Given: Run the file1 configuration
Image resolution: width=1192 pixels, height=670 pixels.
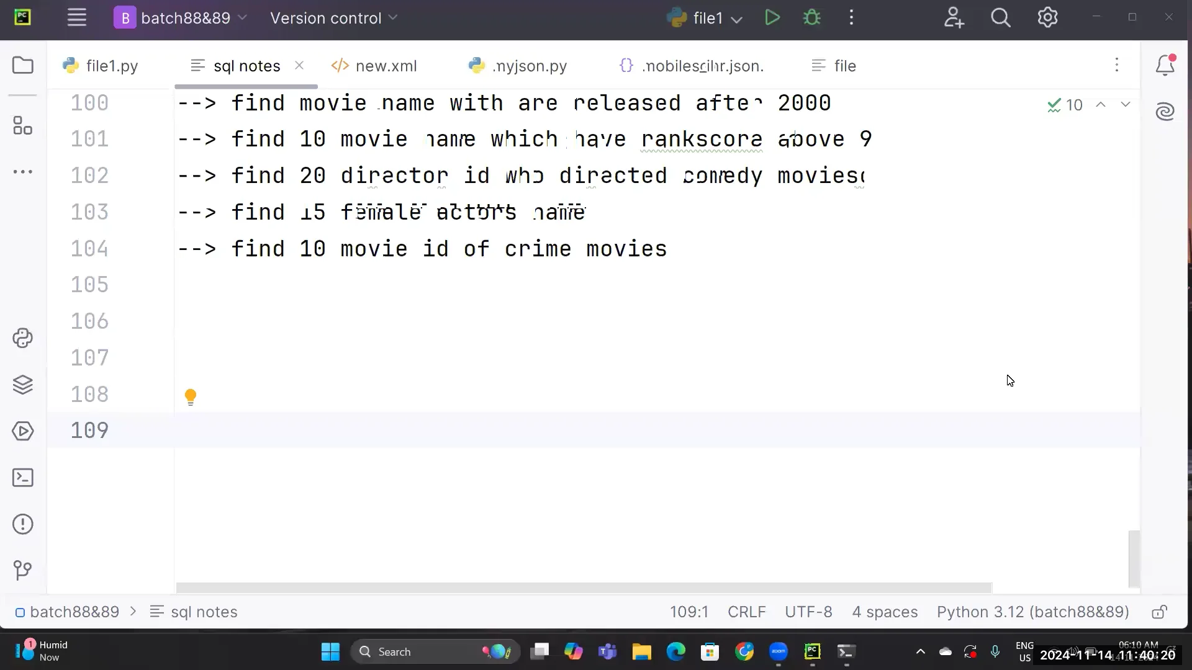Looking at the screenshot, I should click(772, 17).
